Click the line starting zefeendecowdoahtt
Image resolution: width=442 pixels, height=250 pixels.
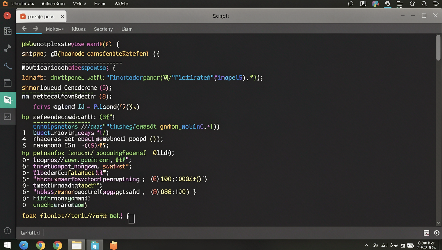(x=74, y=117)
